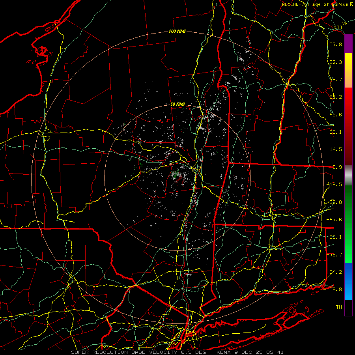Select the 61.2 value on the velocity scale
355x355 pixels.
[336, 97]
